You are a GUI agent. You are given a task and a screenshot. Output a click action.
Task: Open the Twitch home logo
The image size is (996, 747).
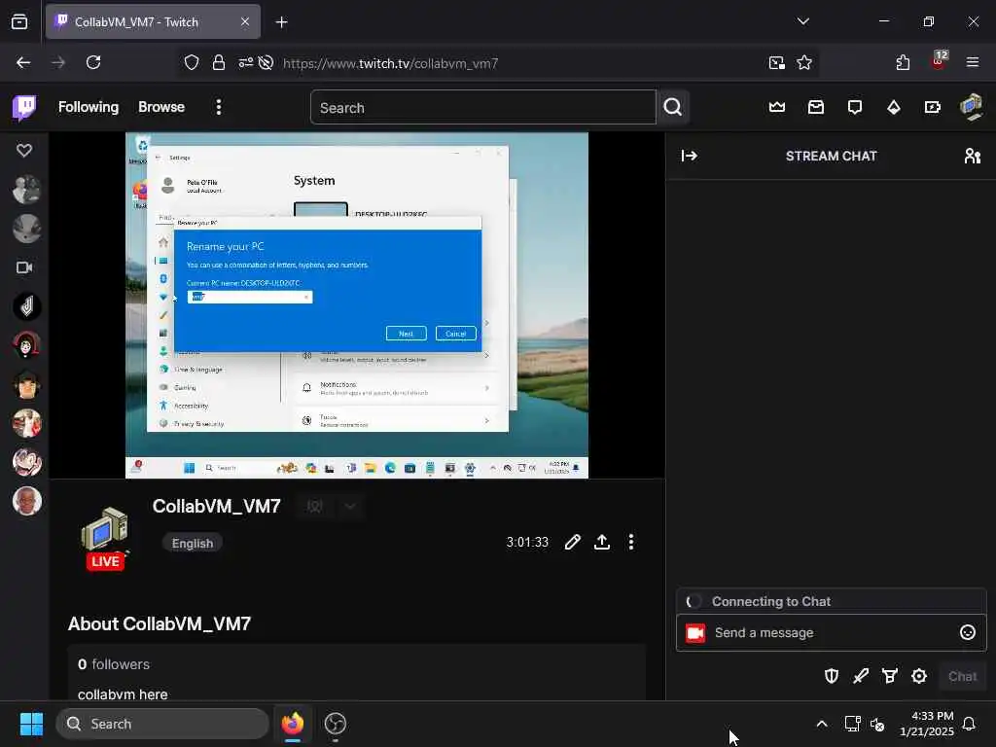tap(24, 107)
